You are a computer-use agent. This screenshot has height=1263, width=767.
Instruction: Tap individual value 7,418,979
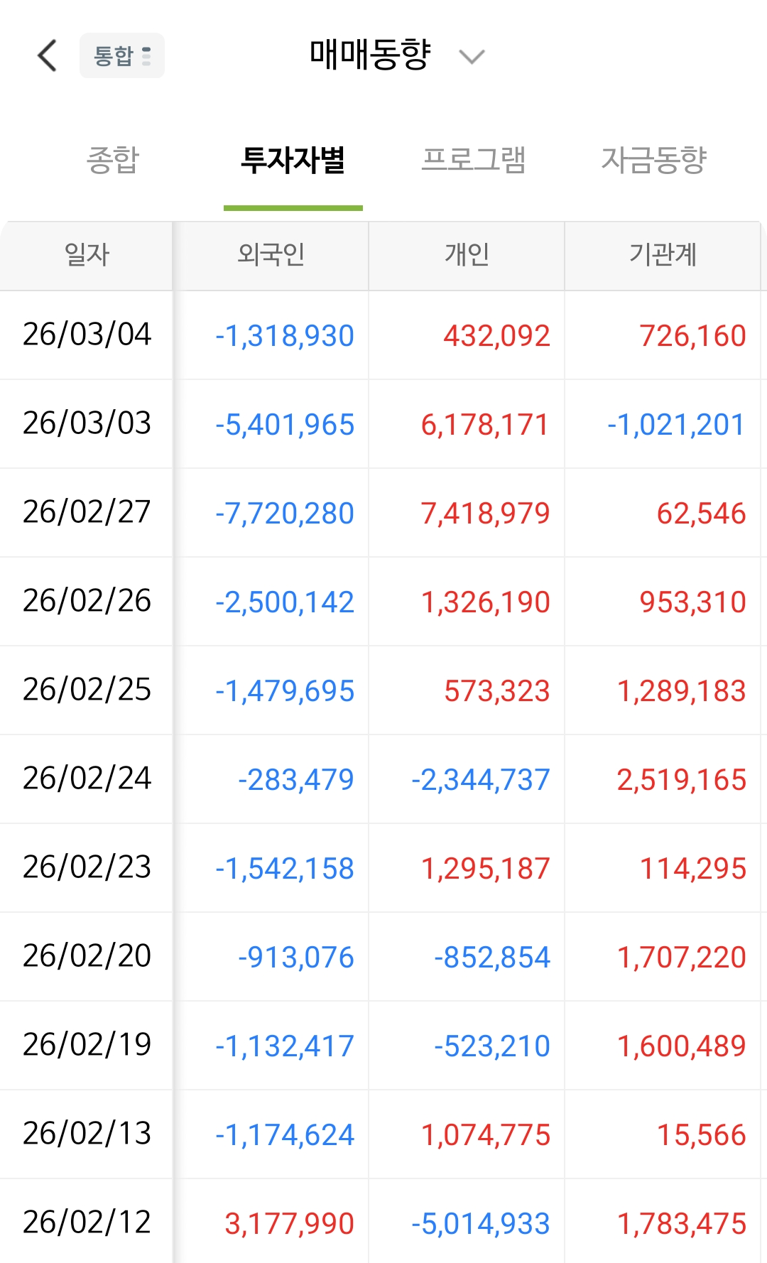click(x=486, y=514)
